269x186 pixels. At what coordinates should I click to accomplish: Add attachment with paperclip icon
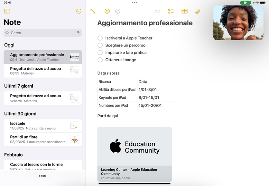click(198, 11)
